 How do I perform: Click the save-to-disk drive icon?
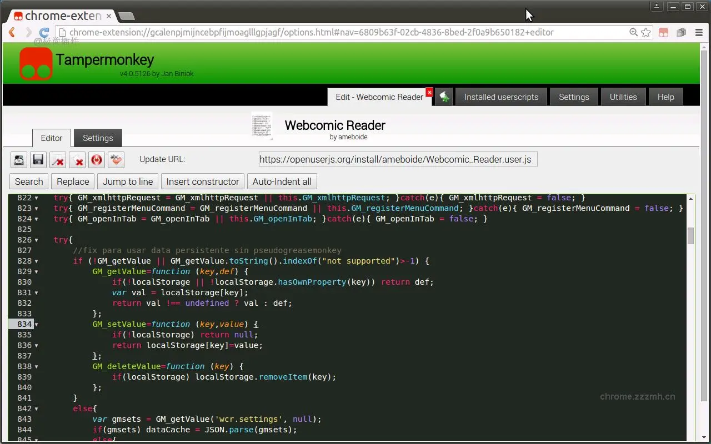[x=19, y=160]
